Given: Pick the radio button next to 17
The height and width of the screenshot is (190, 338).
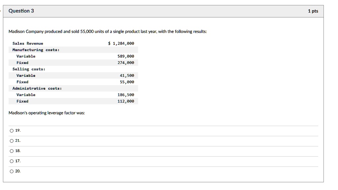Looking at the screenshot, I should 12,161.
